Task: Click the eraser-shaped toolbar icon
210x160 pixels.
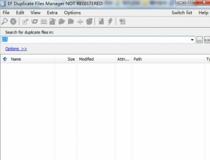Action: click(x=35, y=21)
